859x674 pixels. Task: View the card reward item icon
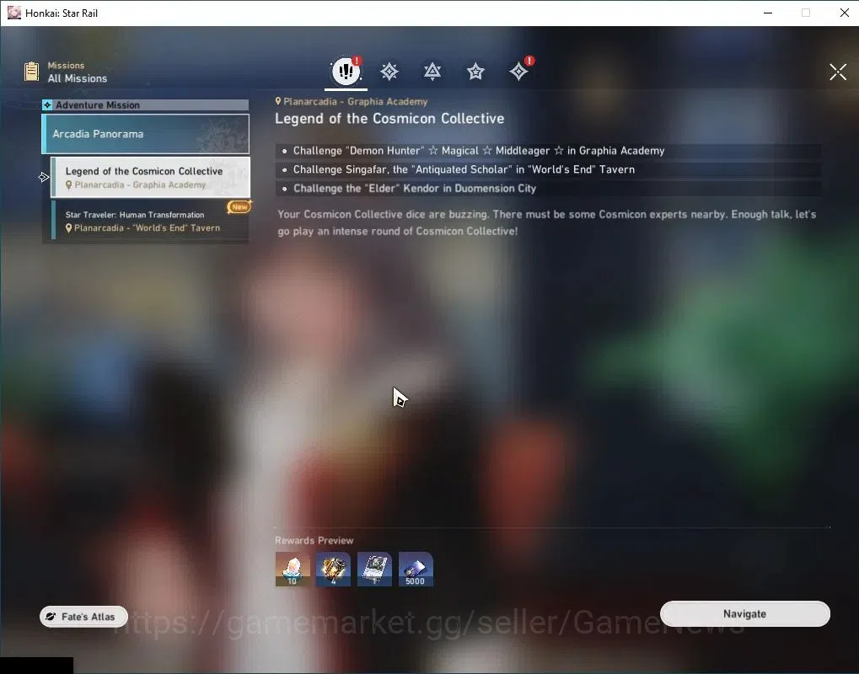pos(375,569)
